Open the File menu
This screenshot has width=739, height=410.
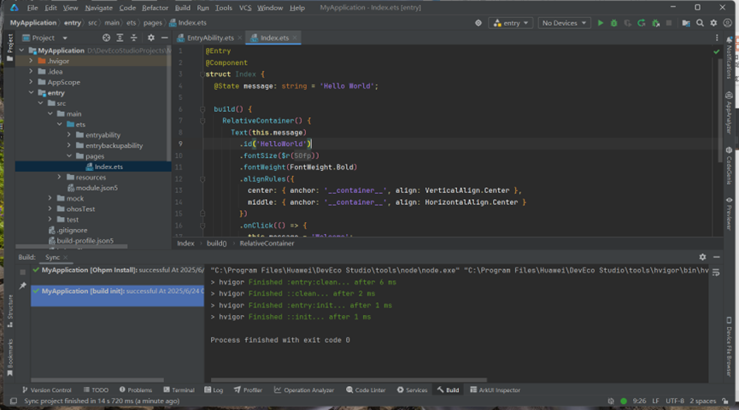[x=32, y=8]
